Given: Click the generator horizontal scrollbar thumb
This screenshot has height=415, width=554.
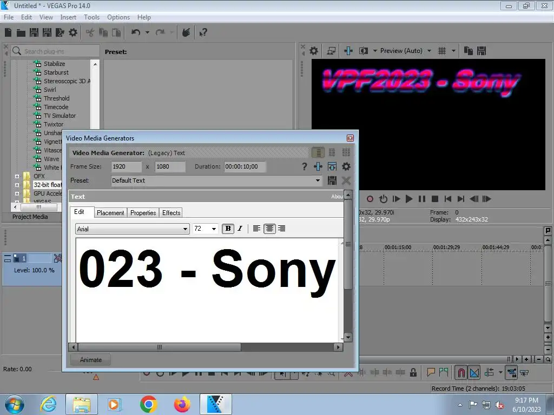Looking at the screenshot, I should (x=160, y=347).
